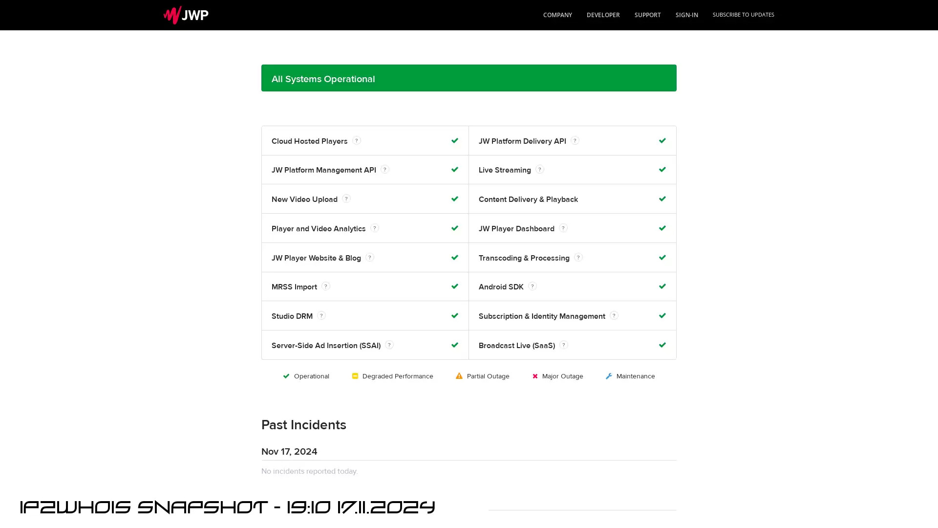The image size is (938, 528).
Task: Click the help icon next to MRSS Import
Action: (326, 286)
